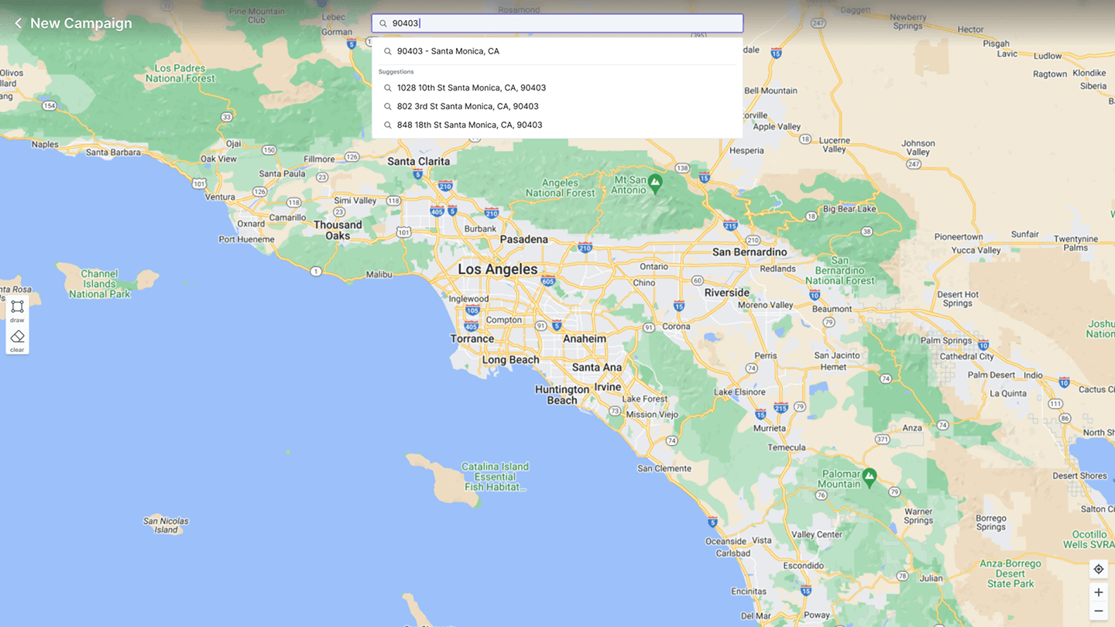Zoom in on the map
This screenshot has height=627, width=1115.
pos(1098,592)
